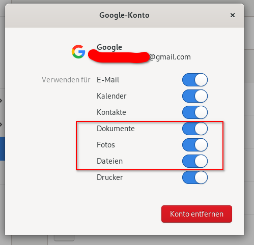
Task: Select the bold "Google" account name
Action: click(109, 47)
